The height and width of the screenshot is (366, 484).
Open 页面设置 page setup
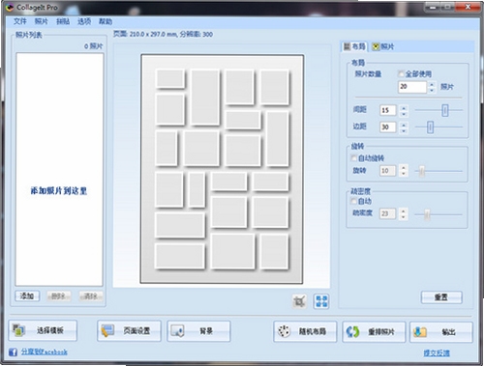129,330
